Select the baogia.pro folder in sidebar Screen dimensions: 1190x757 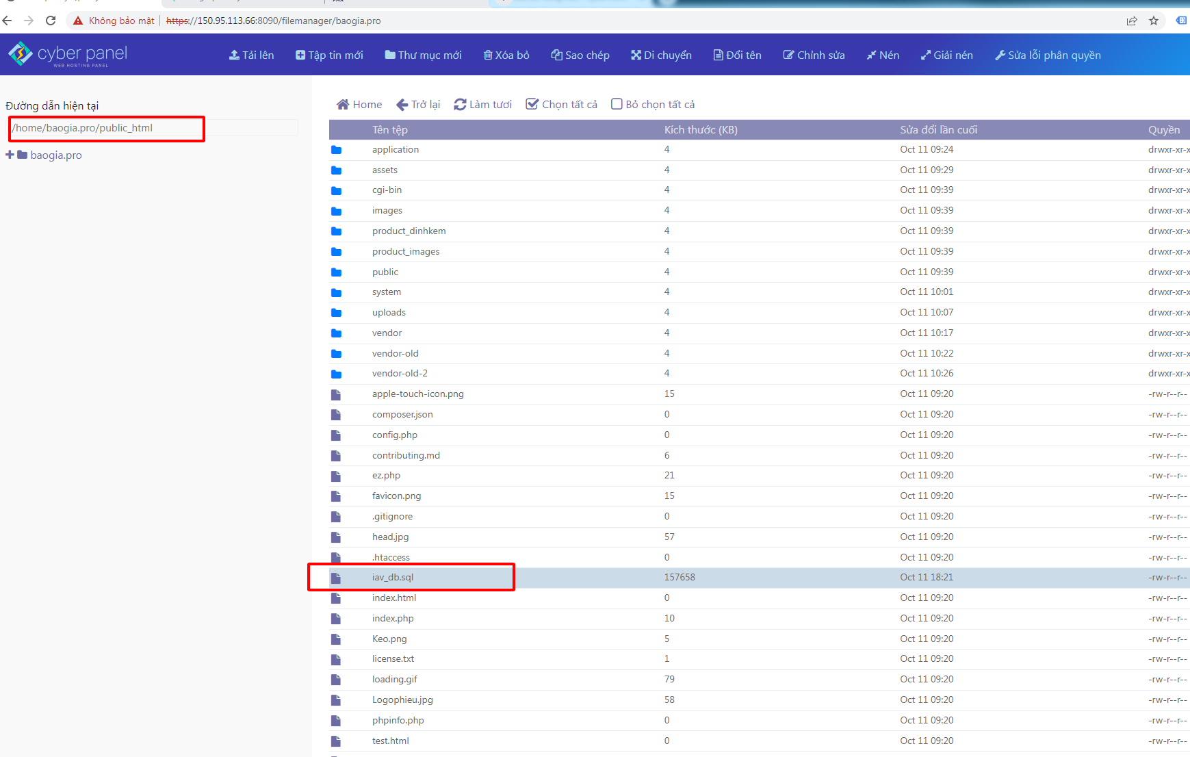pos(55,155)
